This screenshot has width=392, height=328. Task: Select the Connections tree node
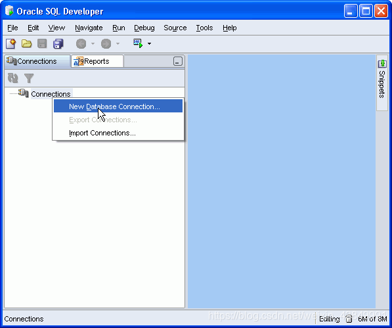coord(51,94)
